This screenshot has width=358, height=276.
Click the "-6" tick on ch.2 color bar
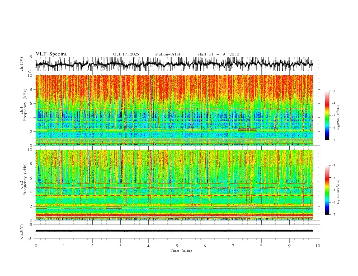333,202
